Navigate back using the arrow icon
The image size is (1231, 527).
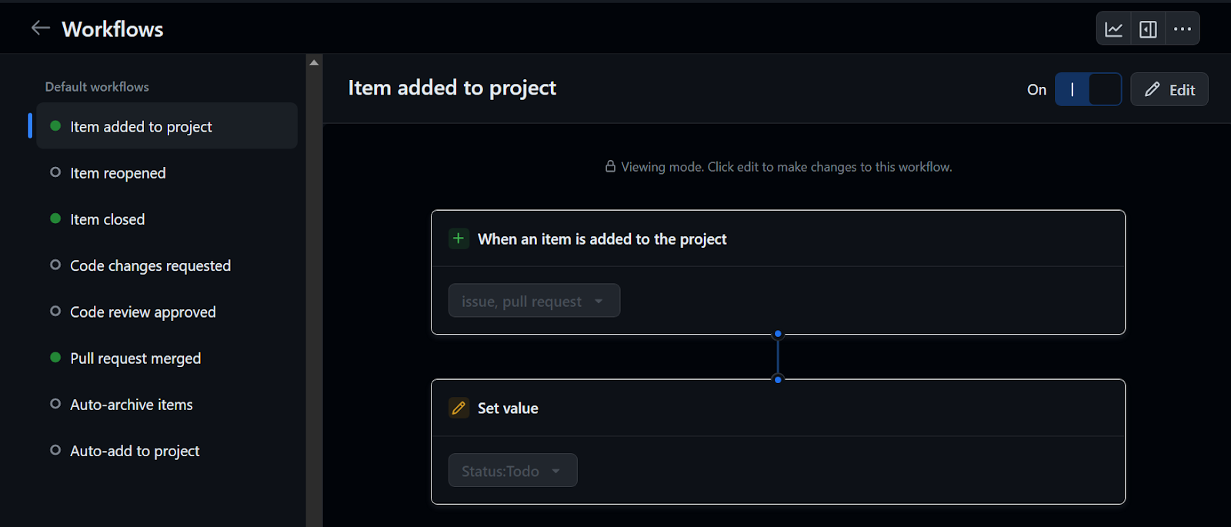click(x=40, y=28)
